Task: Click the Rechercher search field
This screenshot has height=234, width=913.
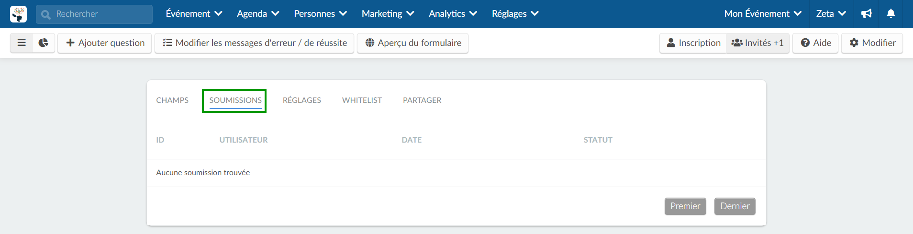Action: [x=94, y=14]
